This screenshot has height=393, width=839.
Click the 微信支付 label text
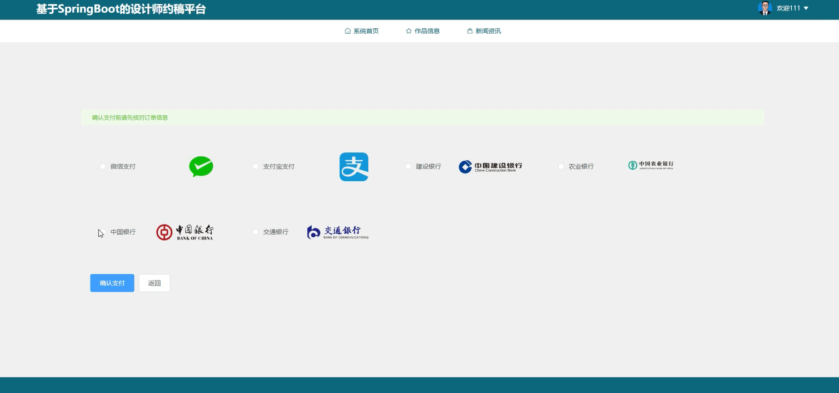tap(123, 166)
